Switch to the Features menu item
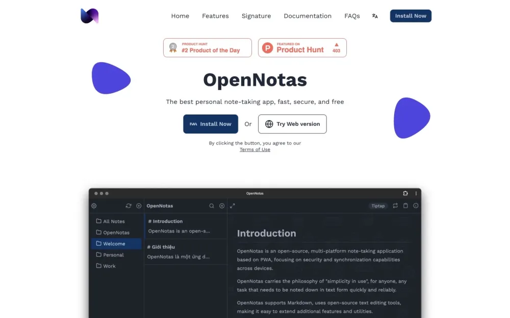510x318 pixels. click(215, 16)
